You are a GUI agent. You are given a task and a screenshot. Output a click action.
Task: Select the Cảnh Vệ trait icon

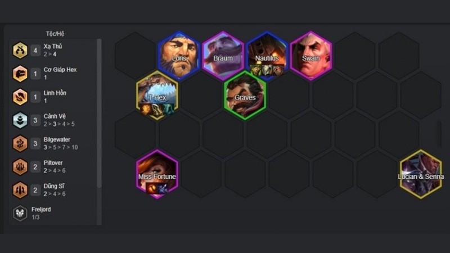pyautogui.click(x=20, y=120)
